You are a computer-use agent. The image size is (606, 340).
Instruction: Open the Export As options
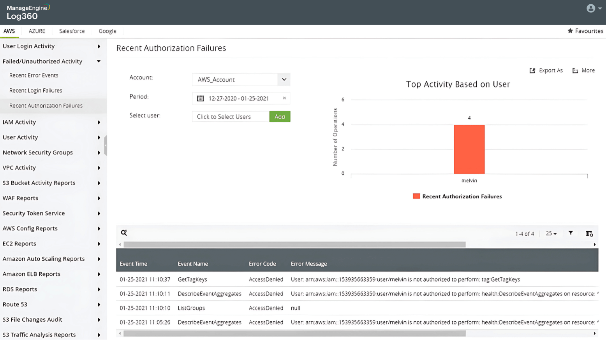(x=546, y=70)
